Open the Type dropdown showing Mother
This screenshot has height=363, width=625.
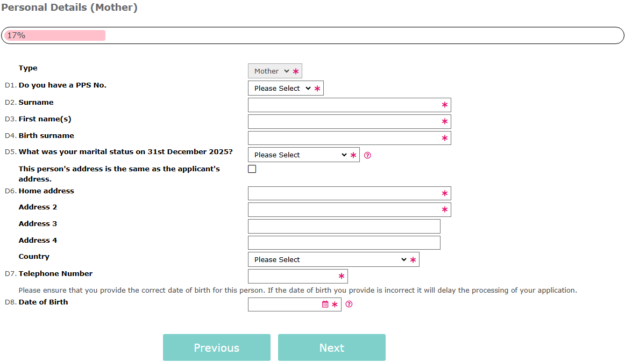click(x=271, y=71)
